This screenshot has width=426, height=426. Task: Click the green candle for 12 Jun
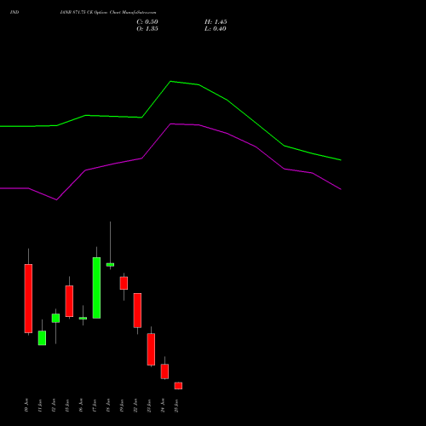click(55, 318)
